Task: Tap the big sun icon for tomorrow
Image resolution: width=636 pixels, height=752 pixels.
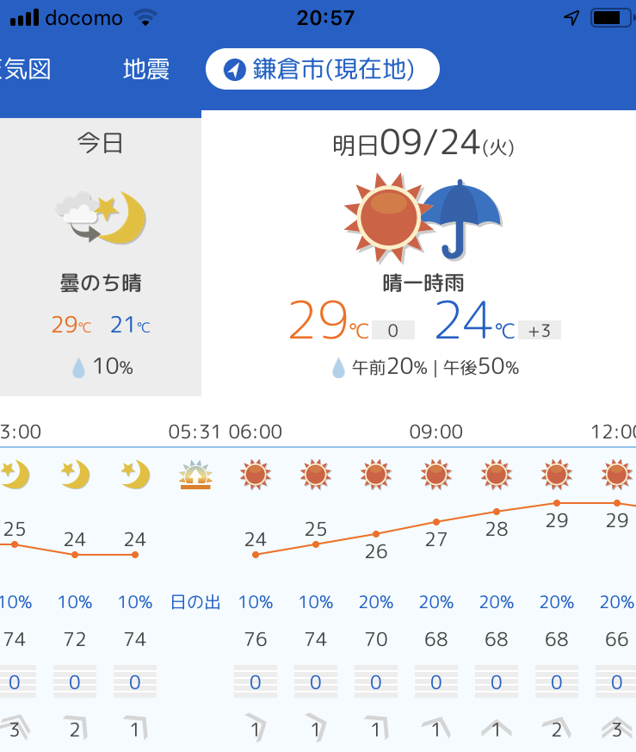Action: tap(386, 218)
